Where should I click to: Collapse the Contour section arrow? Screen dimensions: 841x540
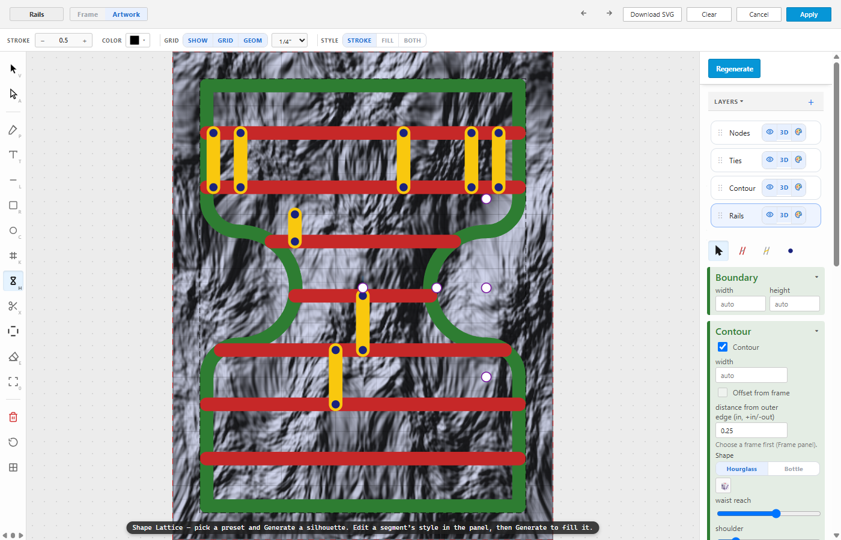[816, 331]
